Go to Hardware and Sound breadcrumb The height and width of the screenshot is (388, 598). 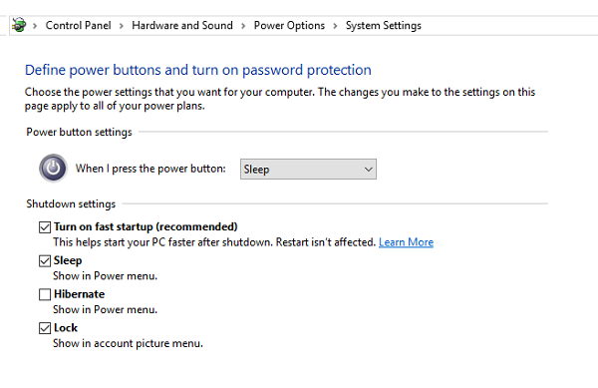[182, 25]
